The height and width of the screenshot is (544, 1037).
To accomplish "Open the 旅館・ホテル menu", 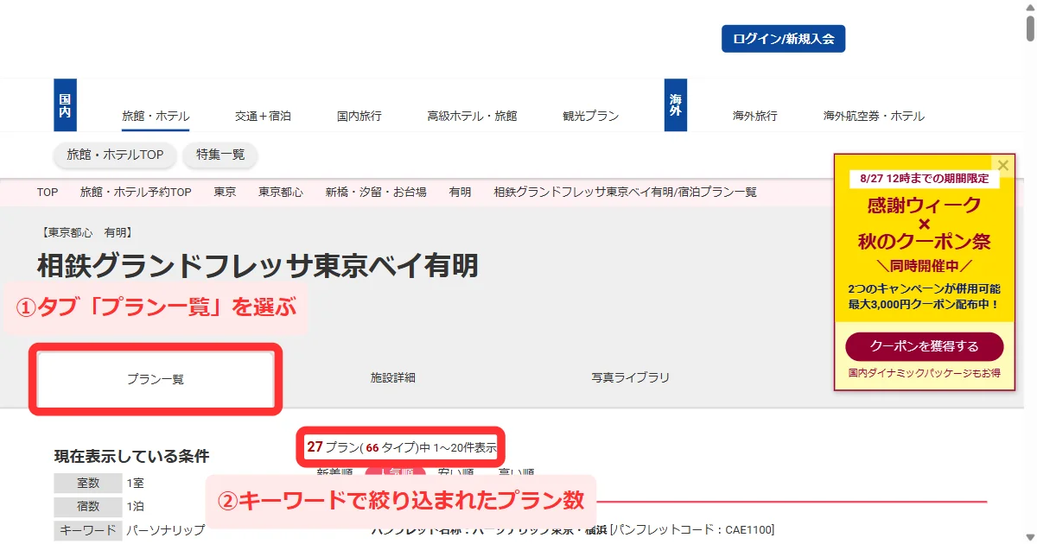I will pos(156,116).
